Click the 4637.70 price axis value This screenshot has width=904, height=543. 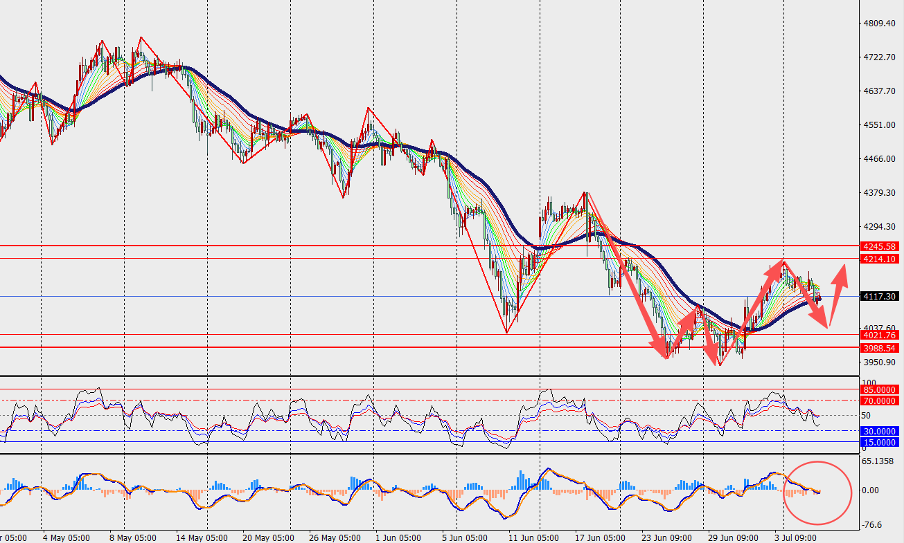click(x=881, y=91)
